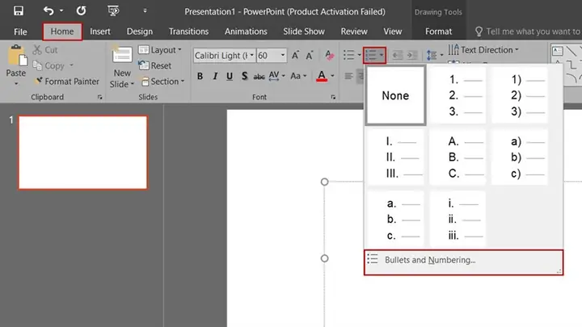This screenshot has height=327, width=582.
Task: Select the slide 1 thumbnail
Action: click(x=82, y=152)
